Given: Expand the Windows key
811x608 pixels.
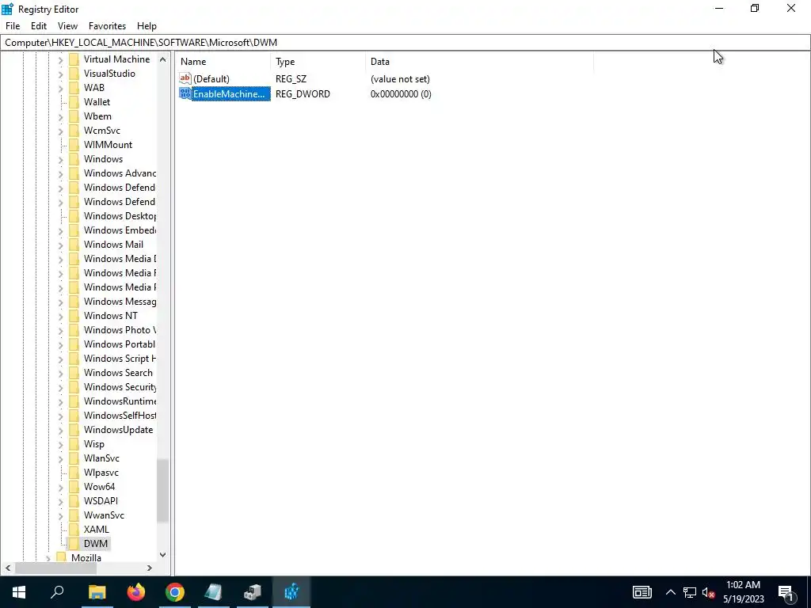Looking at the screenshot, I should coord(60,159).
